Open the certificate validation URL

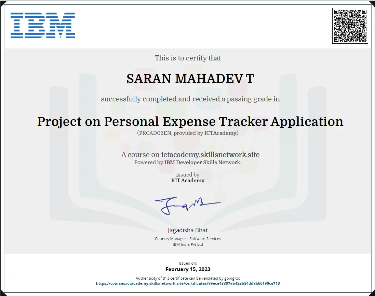188,283
